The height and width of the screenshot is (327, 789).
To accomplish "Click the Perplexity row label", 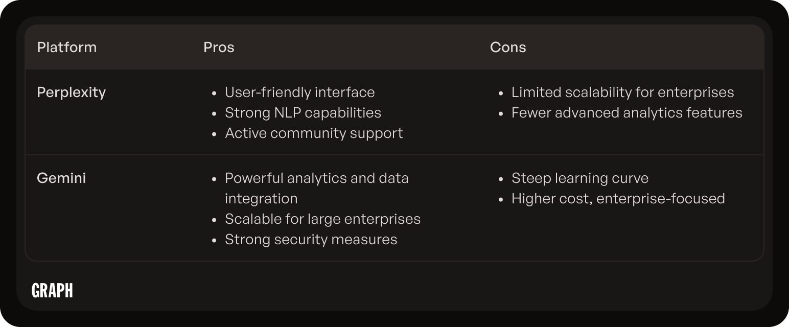I will tap(72, 92).
